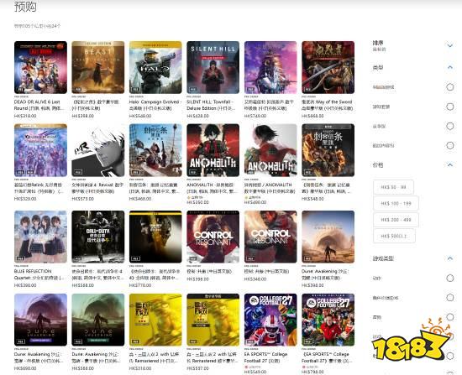Open the red CONTROL Resonant deluxe edition cover
The height and width of the screenshot is (375, 462).
point(213,237)
